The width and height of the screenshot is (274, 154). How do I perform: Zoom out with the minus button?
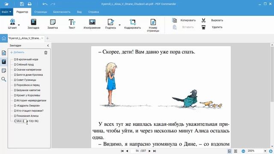(243, 151)
